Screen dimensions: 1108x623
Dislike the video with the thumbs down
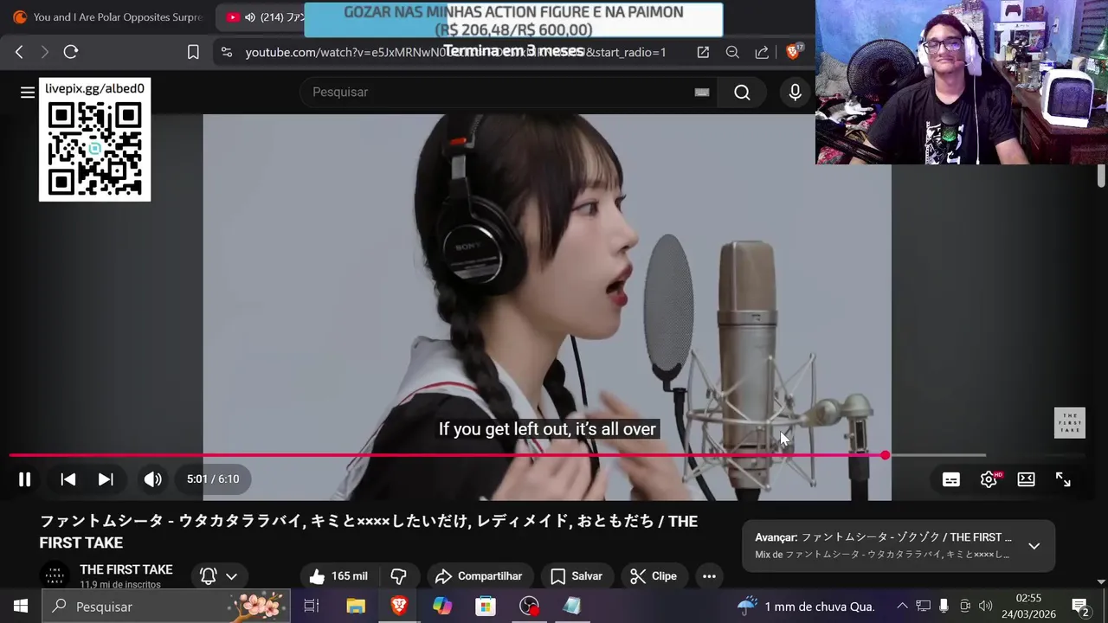point(399,576)
